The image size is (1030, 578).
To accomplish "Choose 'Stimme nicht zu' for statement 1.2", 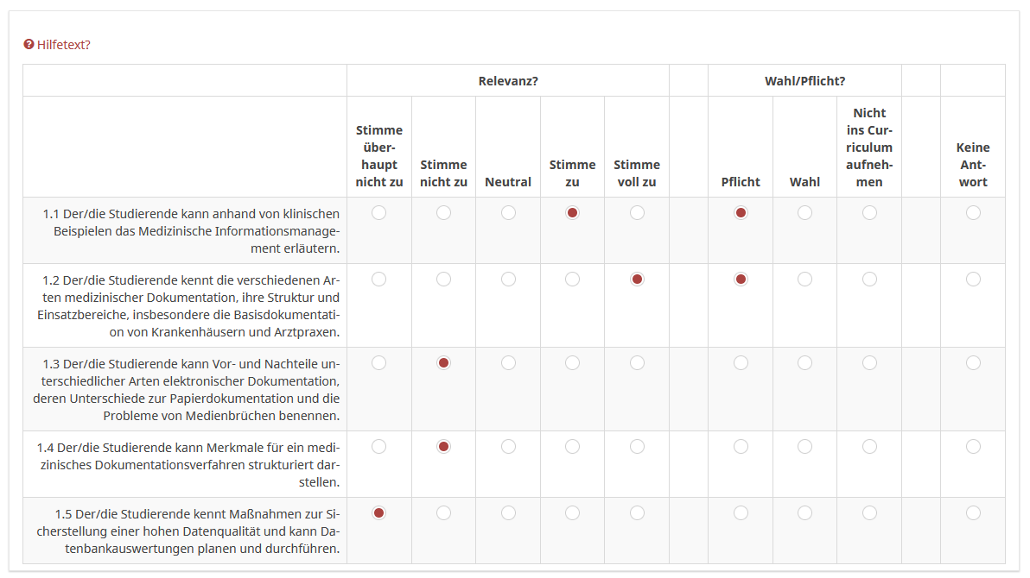I will tap(443, 280).
